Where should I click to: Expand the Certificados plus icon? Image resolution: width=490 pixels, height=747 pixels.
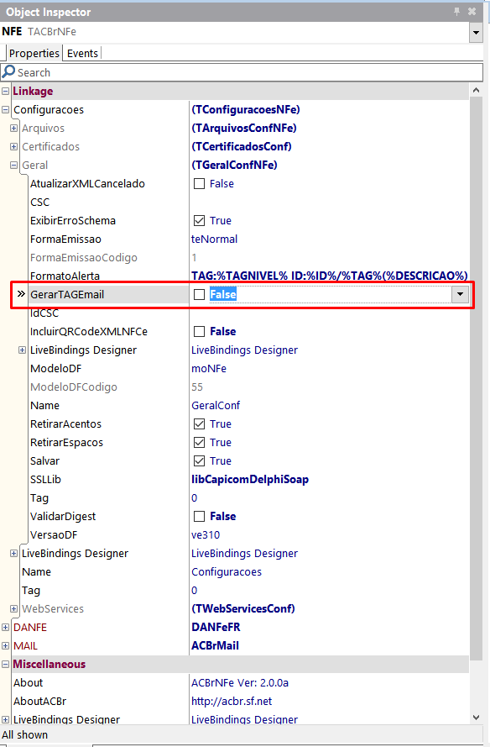(x=13, y=147)
